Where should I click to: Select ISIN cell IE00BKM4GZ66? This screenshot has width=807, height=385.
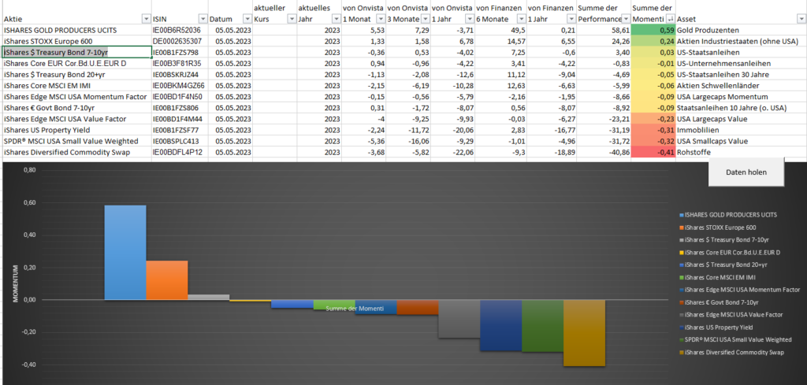click(x=180, y=85)
